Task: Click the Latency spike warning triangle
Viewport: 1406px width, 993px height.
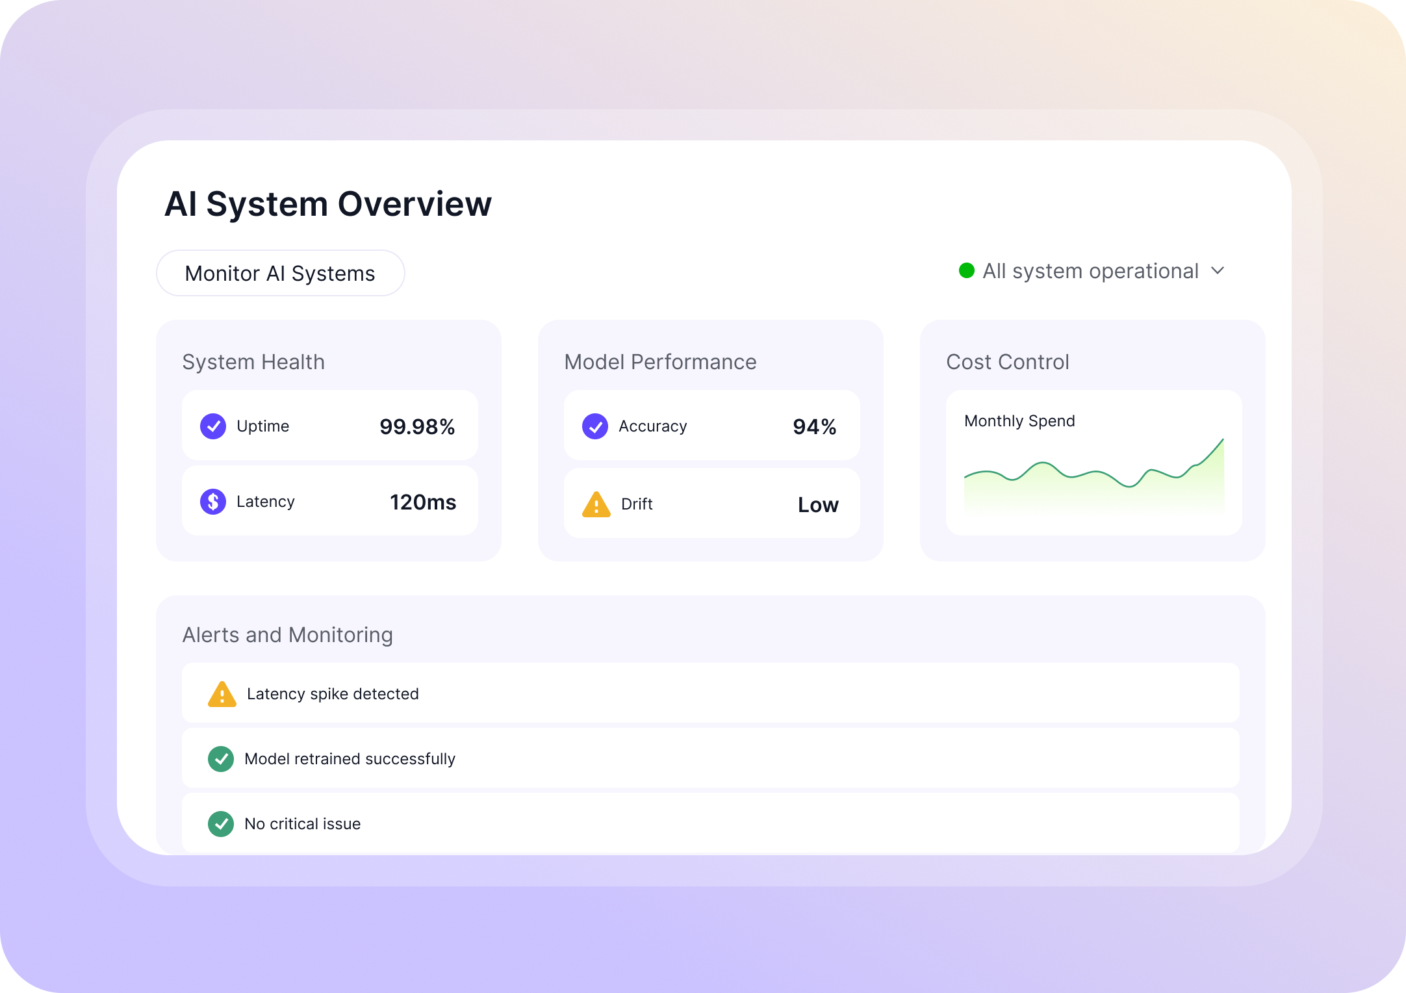Action: (222, 695)
